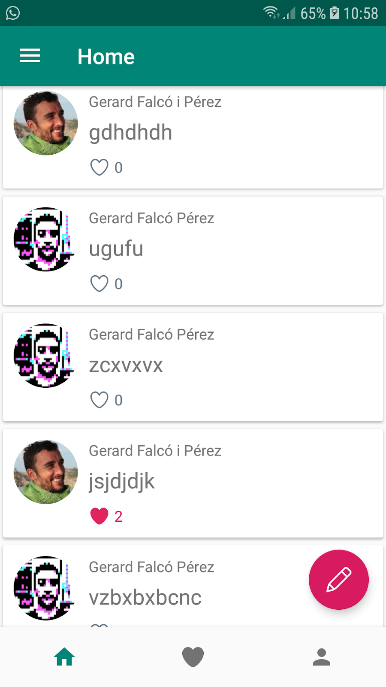The image size is (386, 687).
Task: Open the favorites heart bottom tab
Action: pos(193,657)
